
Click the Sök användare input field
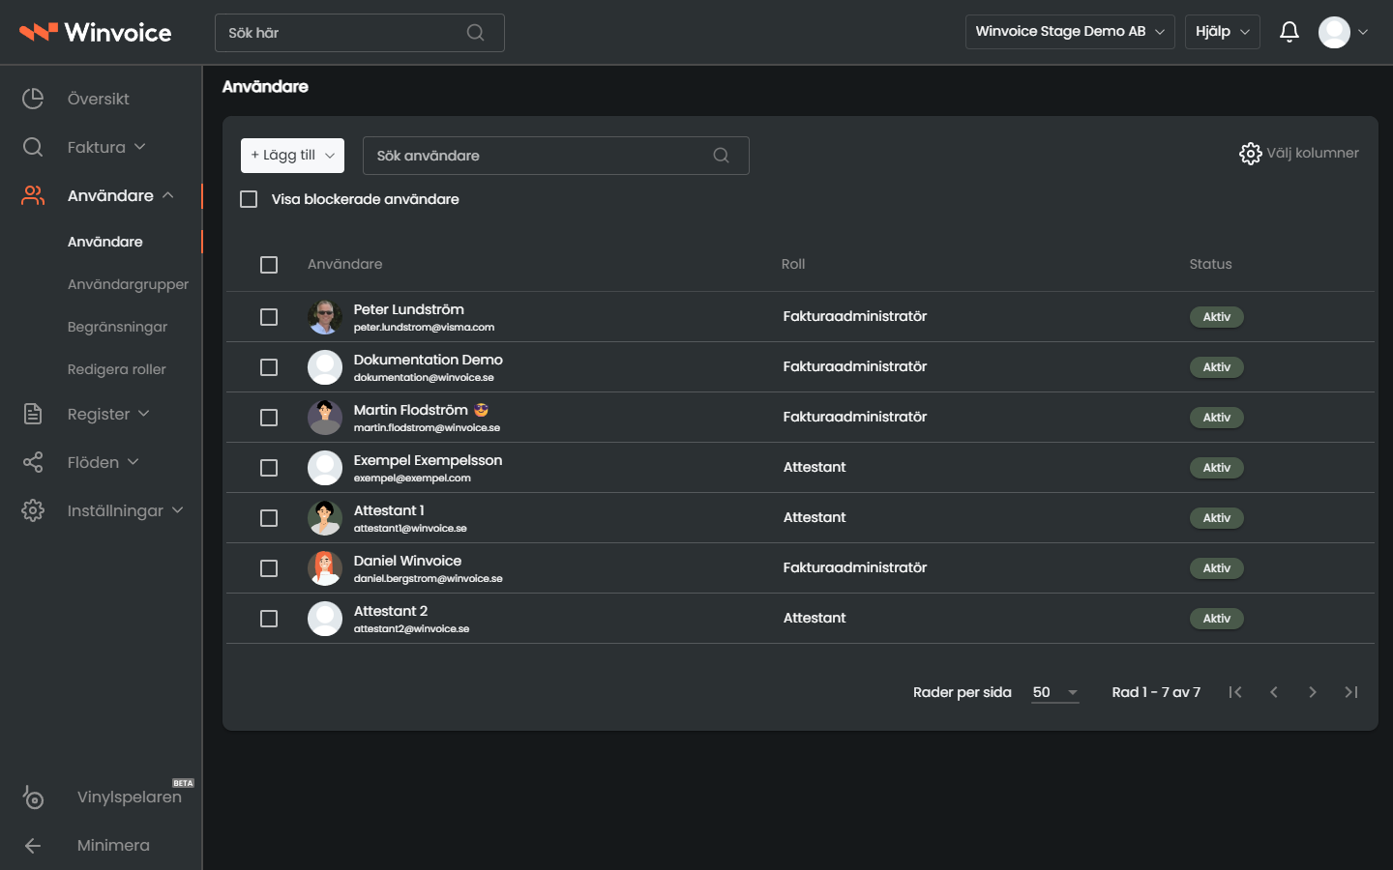click(556, 156)
